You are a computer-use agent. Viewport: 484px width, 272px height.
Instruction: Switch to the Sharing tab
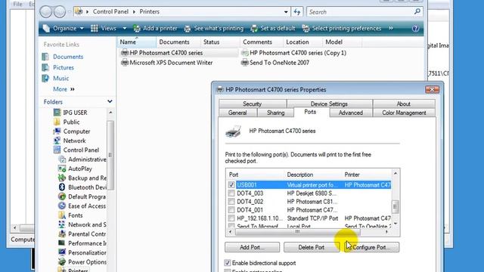coord(275,113)
